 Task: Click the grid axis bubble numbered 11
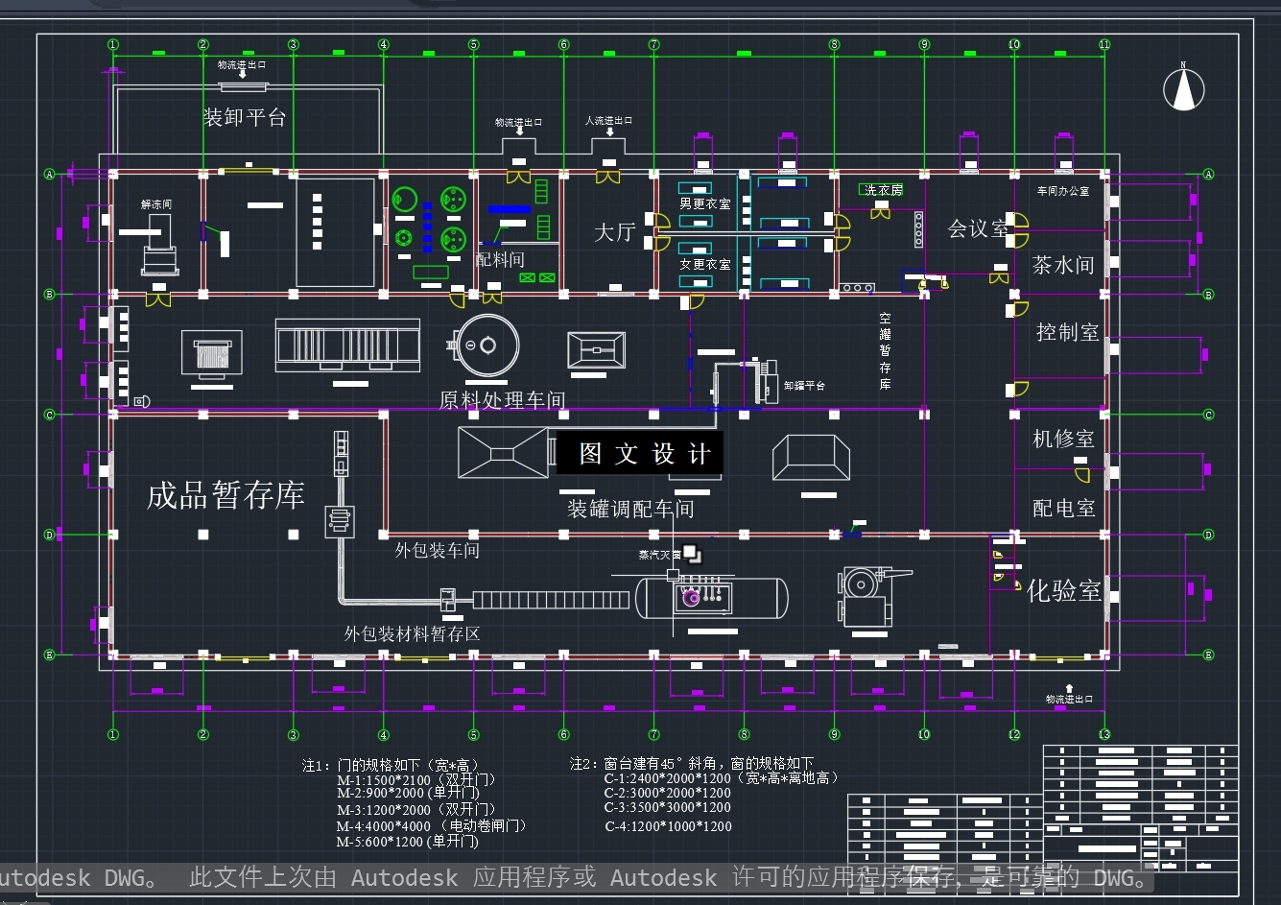pos(1104,44)
